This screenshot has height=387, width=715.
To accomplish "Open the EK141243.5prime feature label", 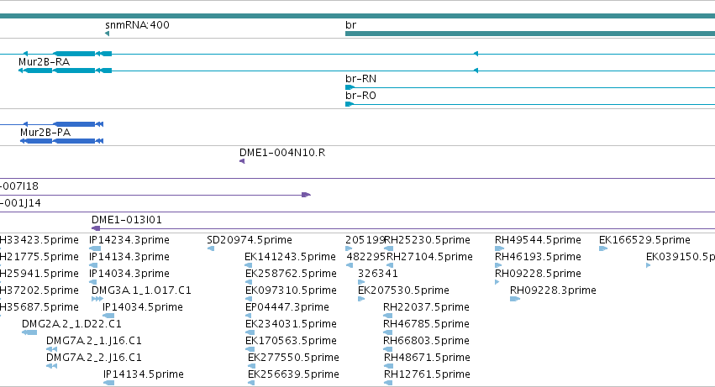I will click(290, 257).
